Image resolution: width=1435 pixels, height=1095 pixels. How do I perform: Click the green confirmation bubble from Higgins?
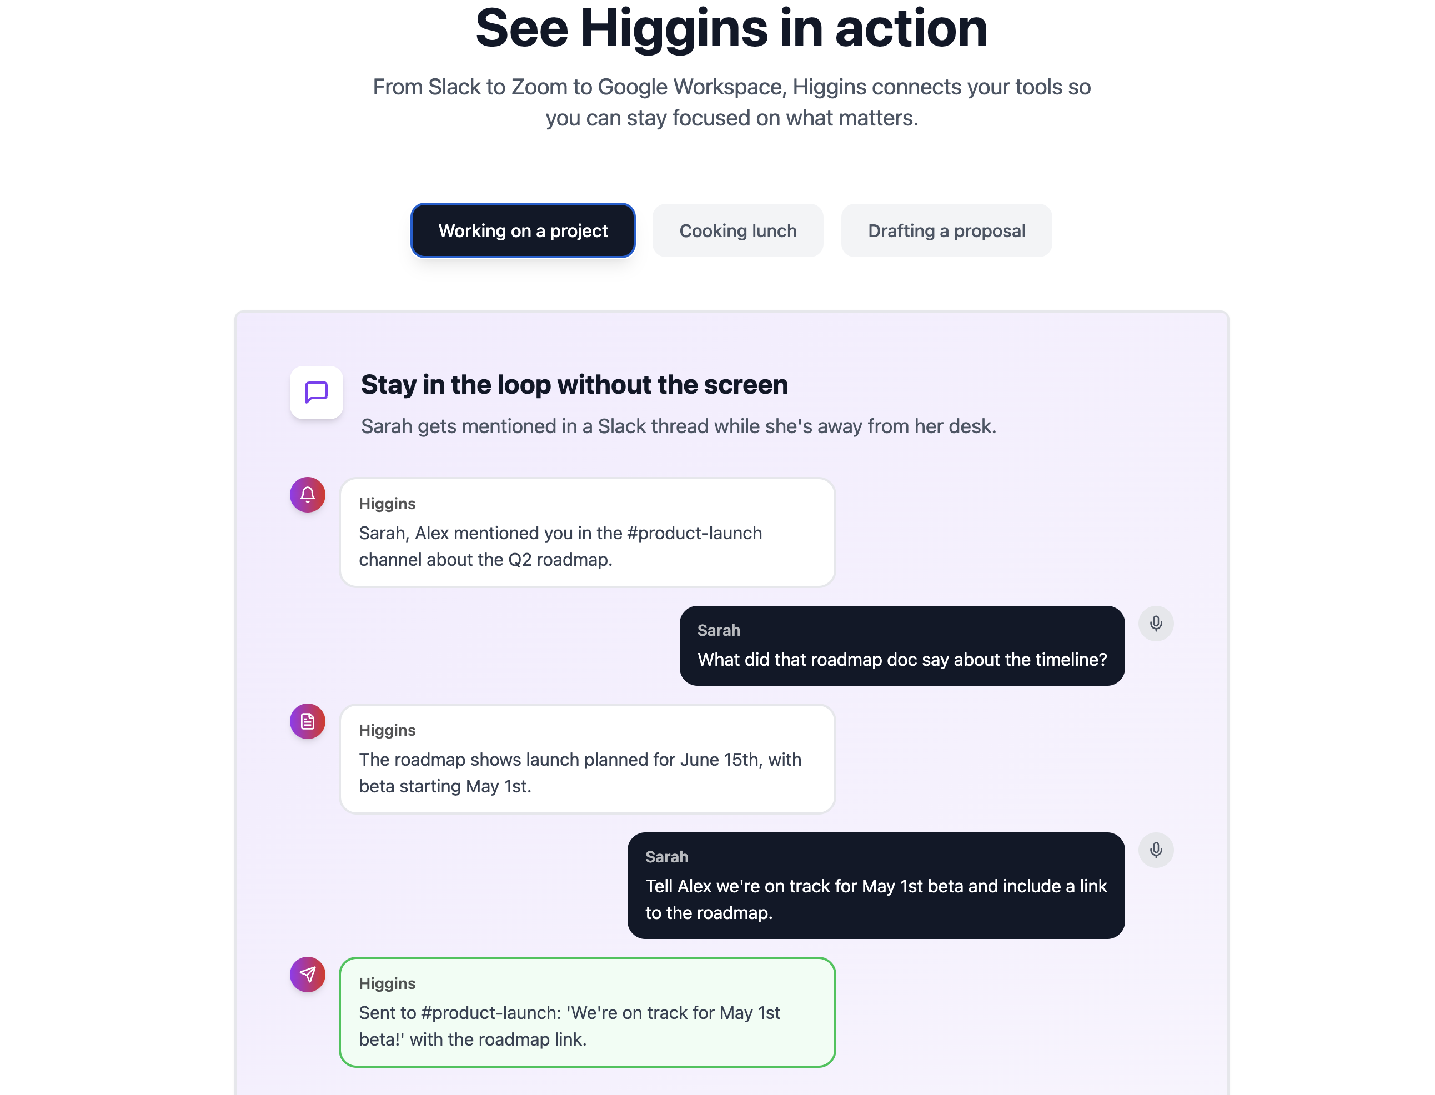tap(586, 1012)
